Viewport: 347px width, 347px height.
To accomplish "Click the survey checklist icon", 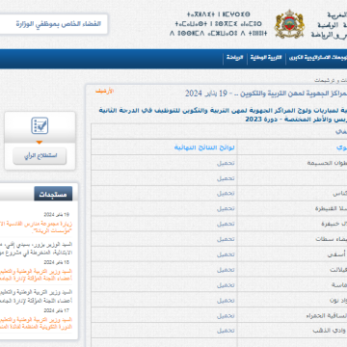I will coord(40,126).
